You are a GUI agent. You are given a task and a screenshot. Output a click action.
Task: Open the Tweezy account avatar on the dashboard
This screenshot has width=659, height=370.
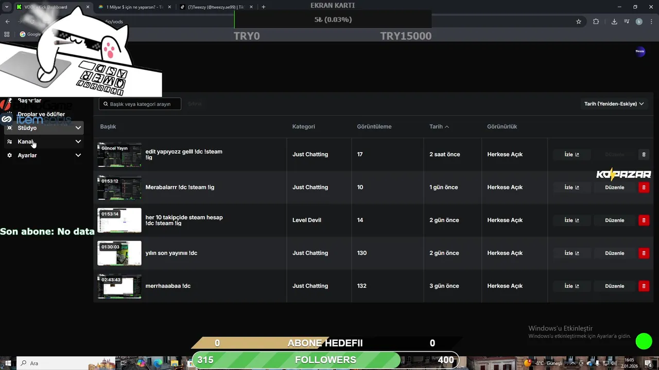(640, 51)
